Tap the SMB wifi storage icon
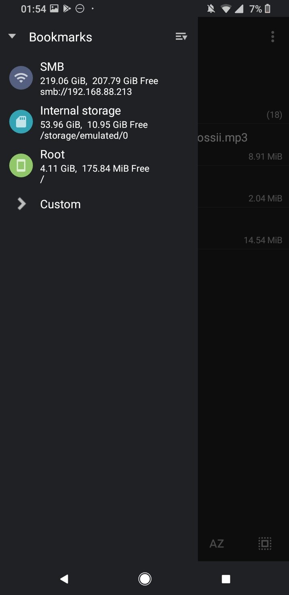Viewport: 289px width, 595px height. point(21,78)
